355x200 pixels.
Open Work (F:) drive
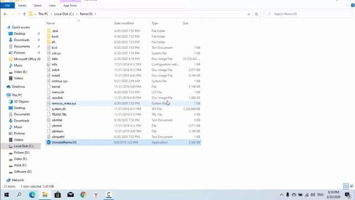click(20, 166)
